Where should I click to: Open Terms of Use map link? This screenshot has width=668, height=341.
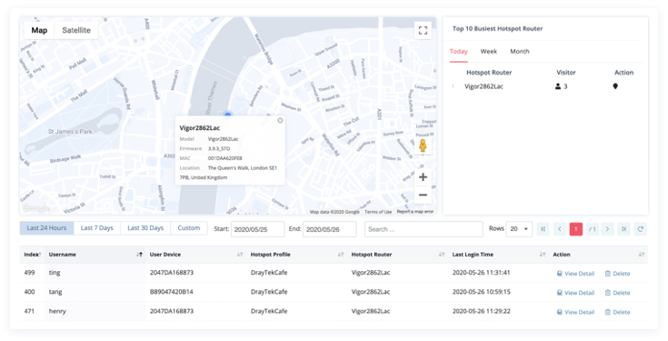tap(378, 212)
